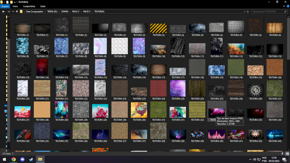Switch to the Compartilhar tab
This screenshot has height=163, width=290.
tap(29, 6)
